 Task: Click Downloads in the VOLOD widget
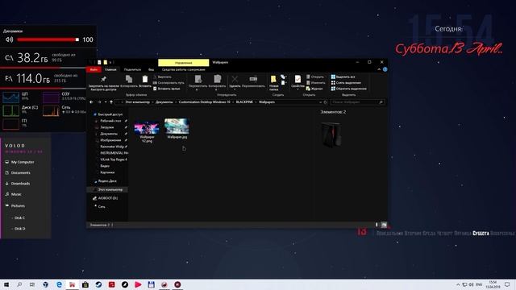coord(20,184)
